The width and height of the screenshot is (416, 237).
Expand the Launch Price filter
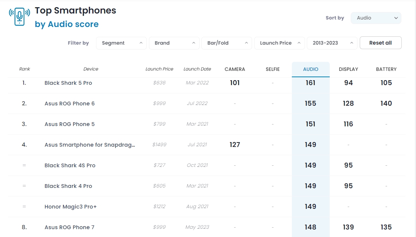[279, 43]
